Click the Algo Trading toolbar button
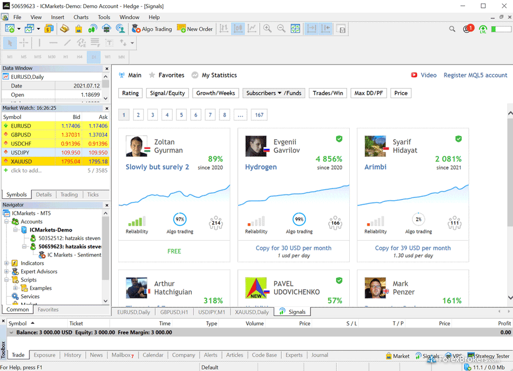The height and width of the screenshot is (371, 513). coord(152,29)
